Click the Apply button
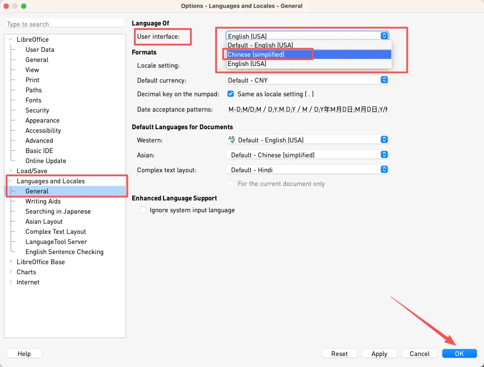This screenshot has height=367, width=484. (380, 354)
